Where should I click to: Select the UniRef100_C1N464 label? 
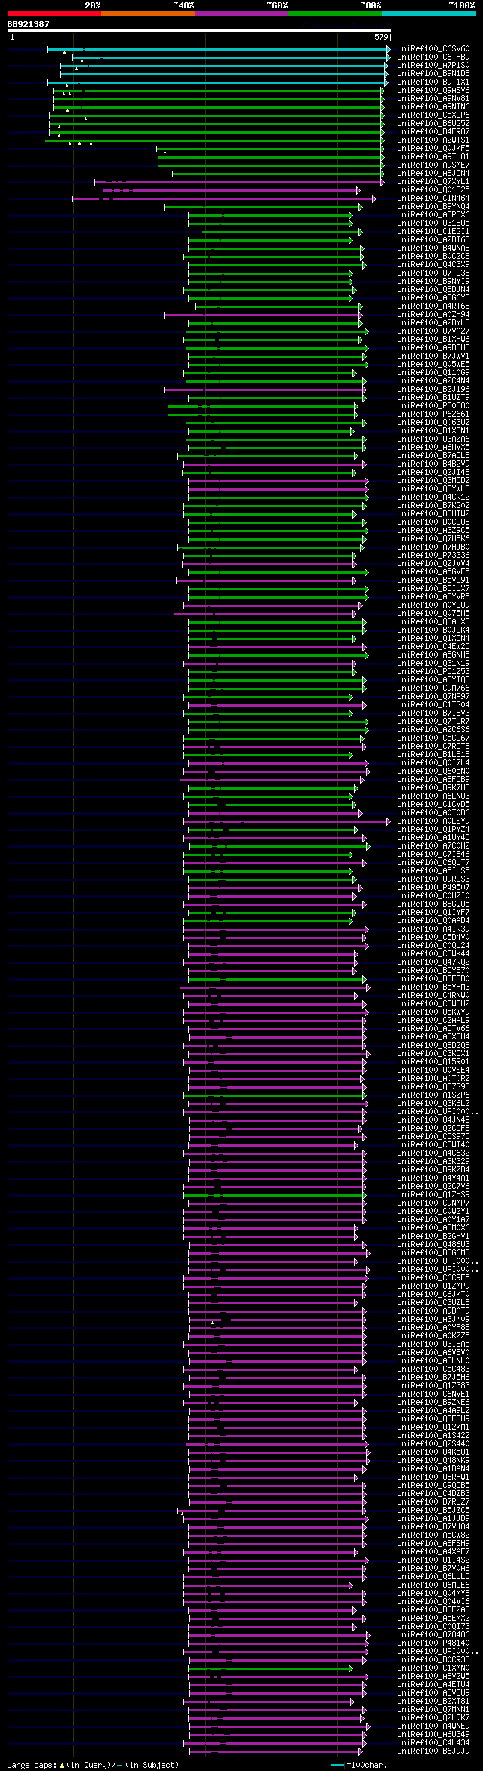click(x=433, y=199)
